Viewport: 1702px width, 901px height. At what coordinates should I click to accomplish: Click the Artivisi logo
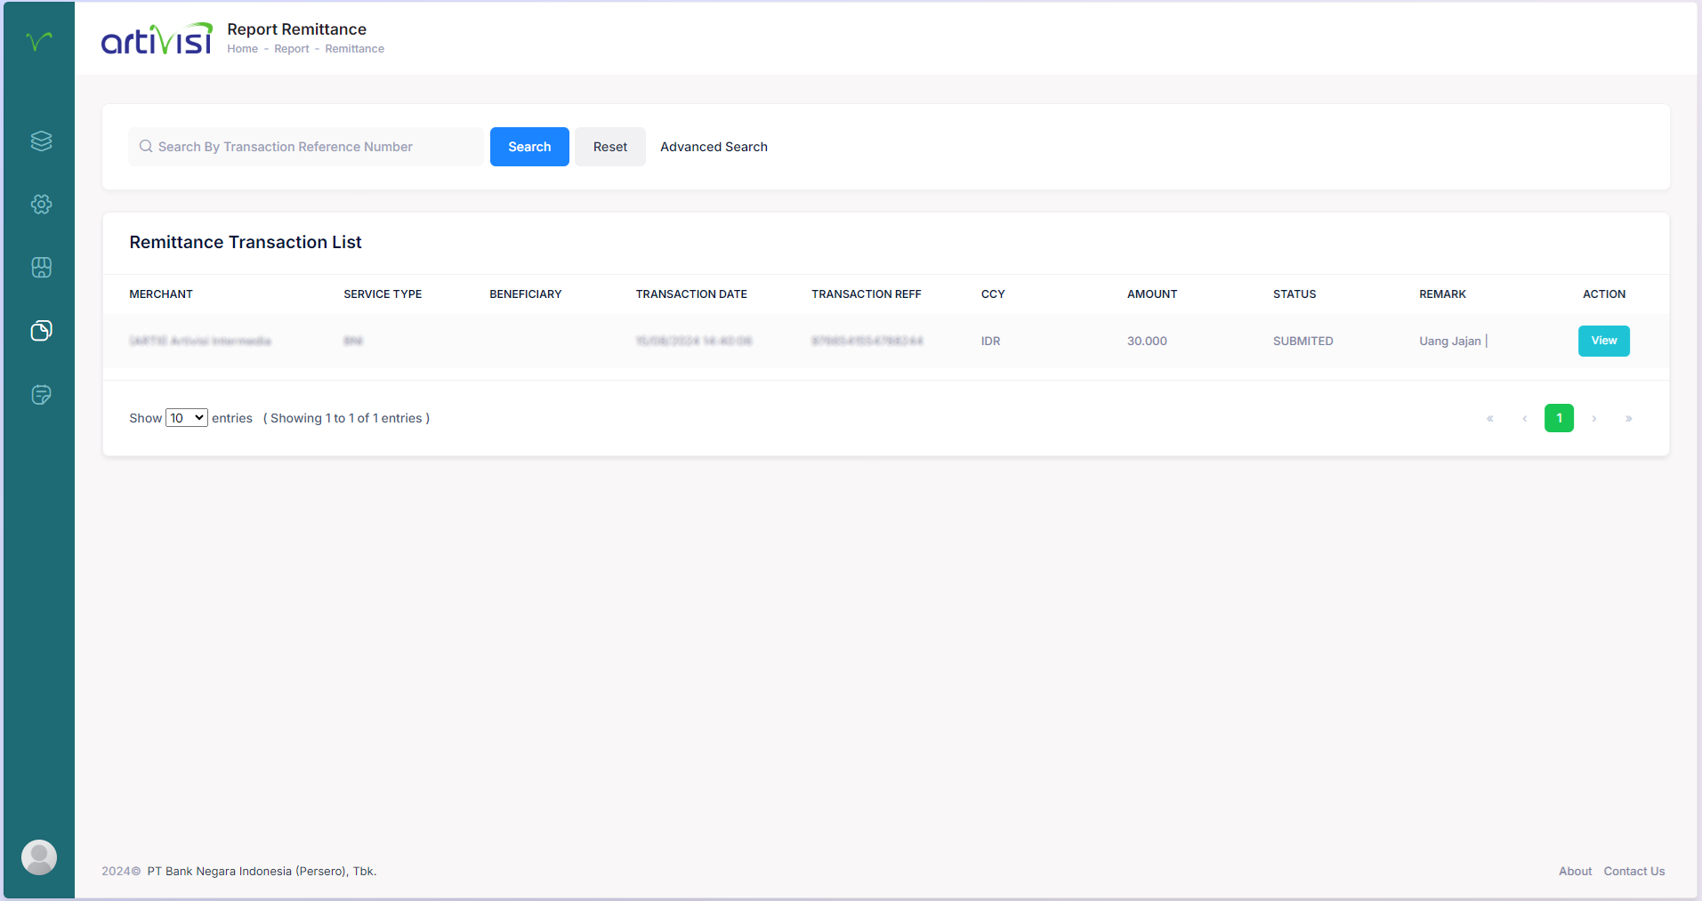(x=157, y=39)
